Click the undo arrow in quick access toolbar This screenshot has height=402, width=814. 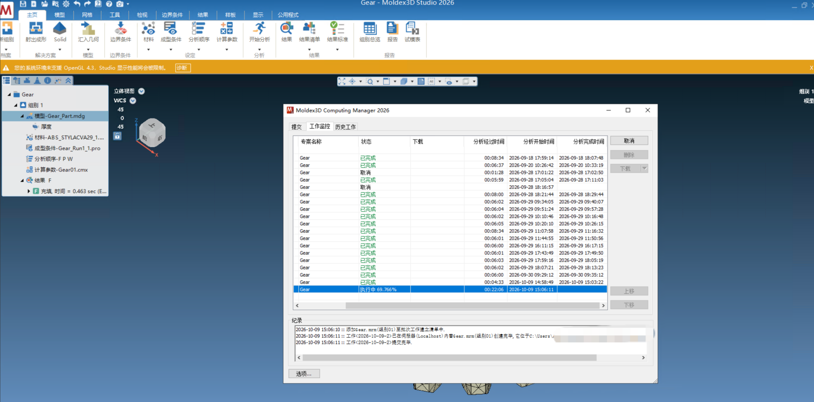[x=77, y=4]
